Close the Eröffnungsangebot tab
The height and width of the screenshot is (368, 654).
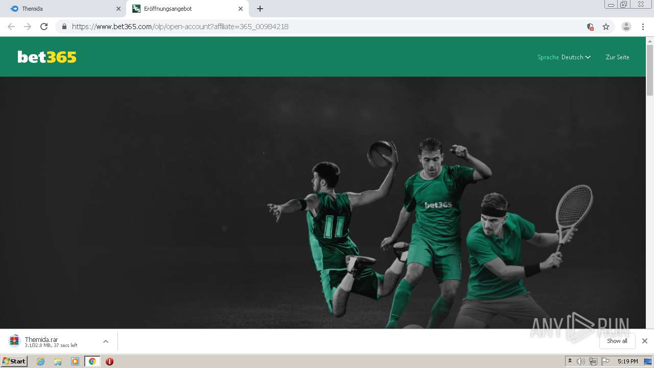click(241, 9)
